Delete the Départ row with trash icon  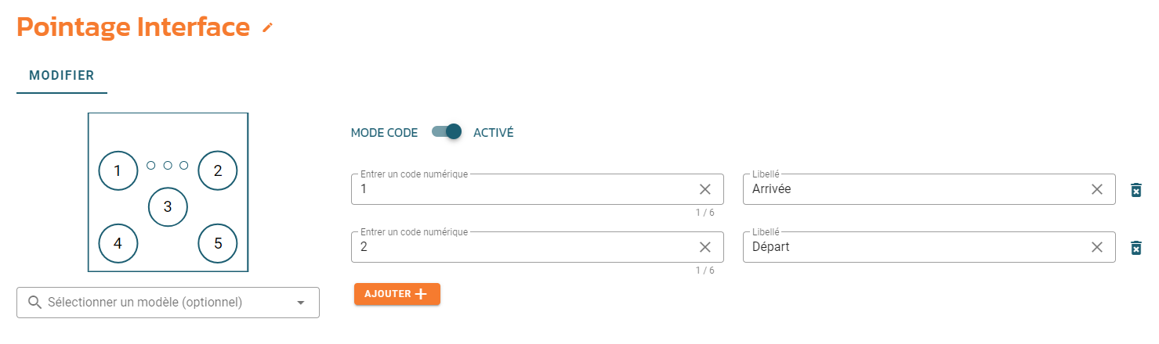(x=1135, y=248)
